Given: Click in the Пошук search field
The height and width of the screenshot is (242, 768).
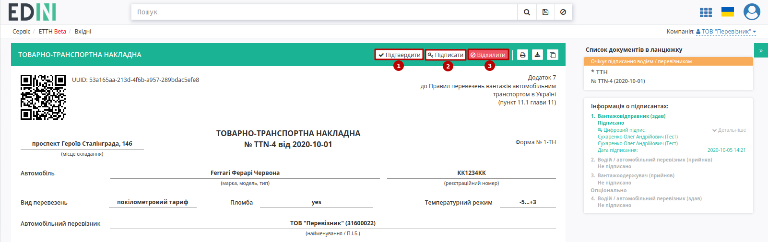Looking at the screenshot, I should [324, 12].
